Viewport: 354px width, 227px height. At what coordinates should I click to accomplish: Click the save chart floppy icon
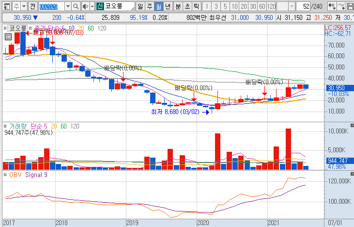coord(350,6)
